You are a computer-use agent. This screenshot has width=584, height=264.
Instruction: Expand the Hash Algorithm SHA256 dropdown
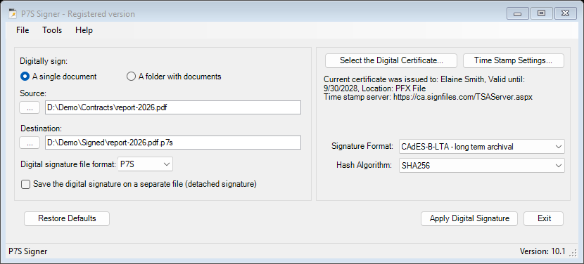click(x=481, y=166)
